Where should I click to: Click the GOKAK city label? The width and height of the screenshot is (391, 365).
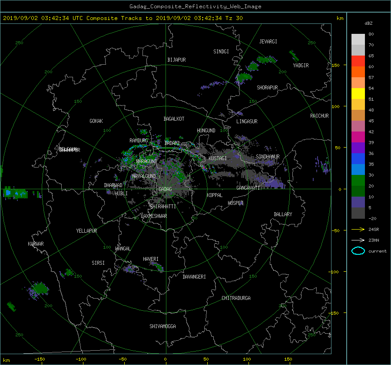(x=96, y=121)
